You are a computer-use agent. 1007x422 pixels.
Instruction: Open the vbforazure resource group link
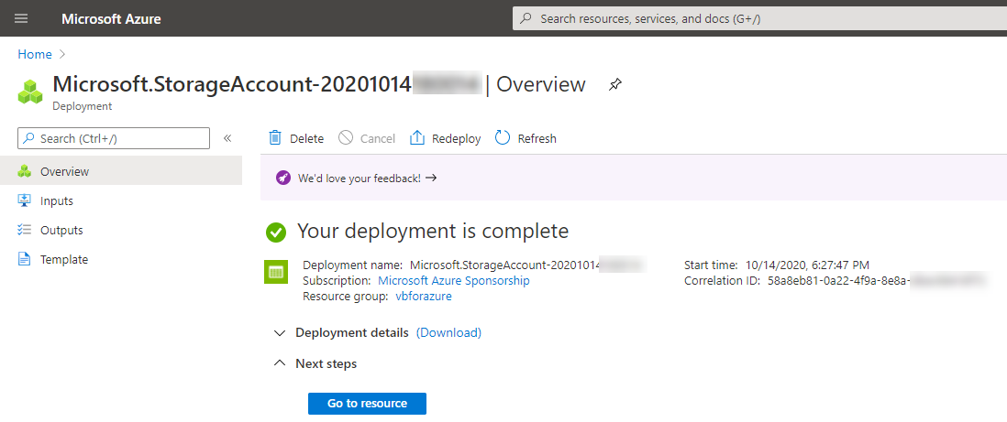[x=424, y=297]
